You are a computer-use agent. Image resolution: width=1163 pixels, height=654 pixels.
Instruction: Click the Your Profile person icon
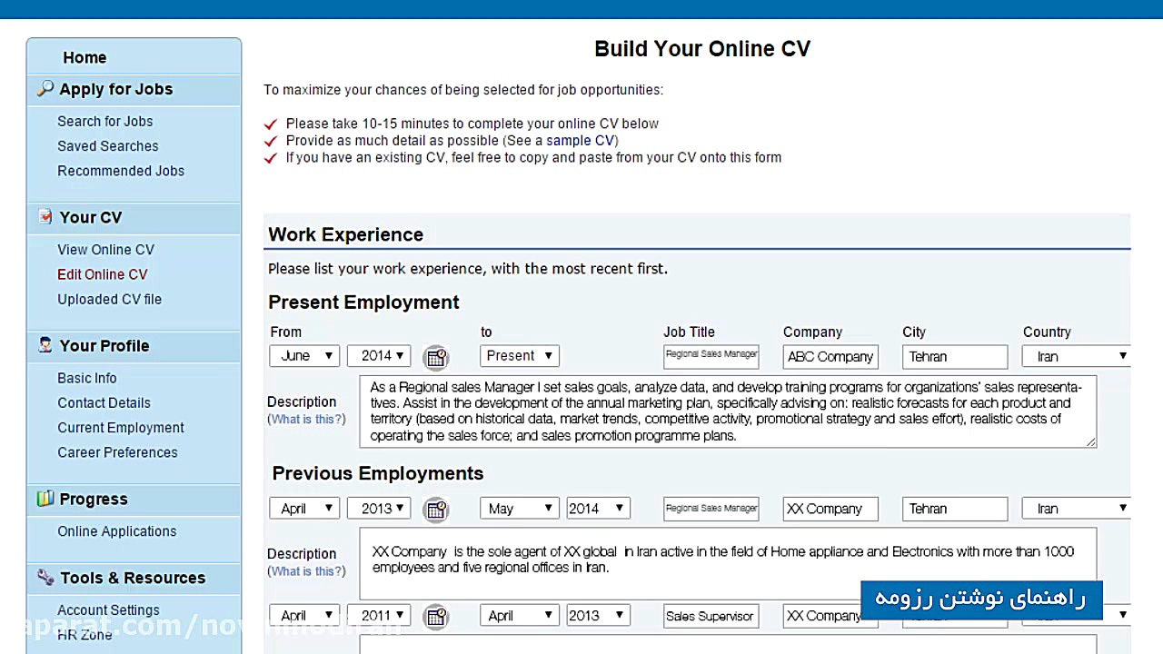click(x=45, y=345)
